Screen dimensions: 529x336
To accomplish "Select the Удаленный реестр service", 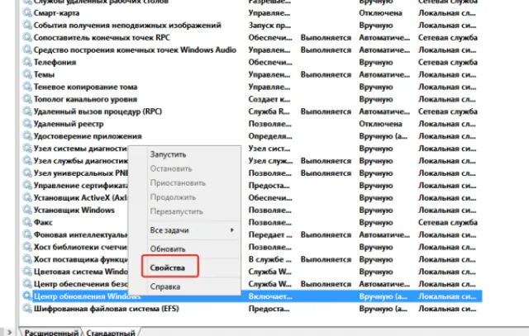I will point(69,124).
